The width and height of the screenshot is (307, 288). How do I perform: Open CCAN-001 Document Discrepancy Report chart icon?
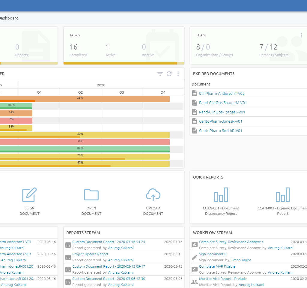coord(221,195)
